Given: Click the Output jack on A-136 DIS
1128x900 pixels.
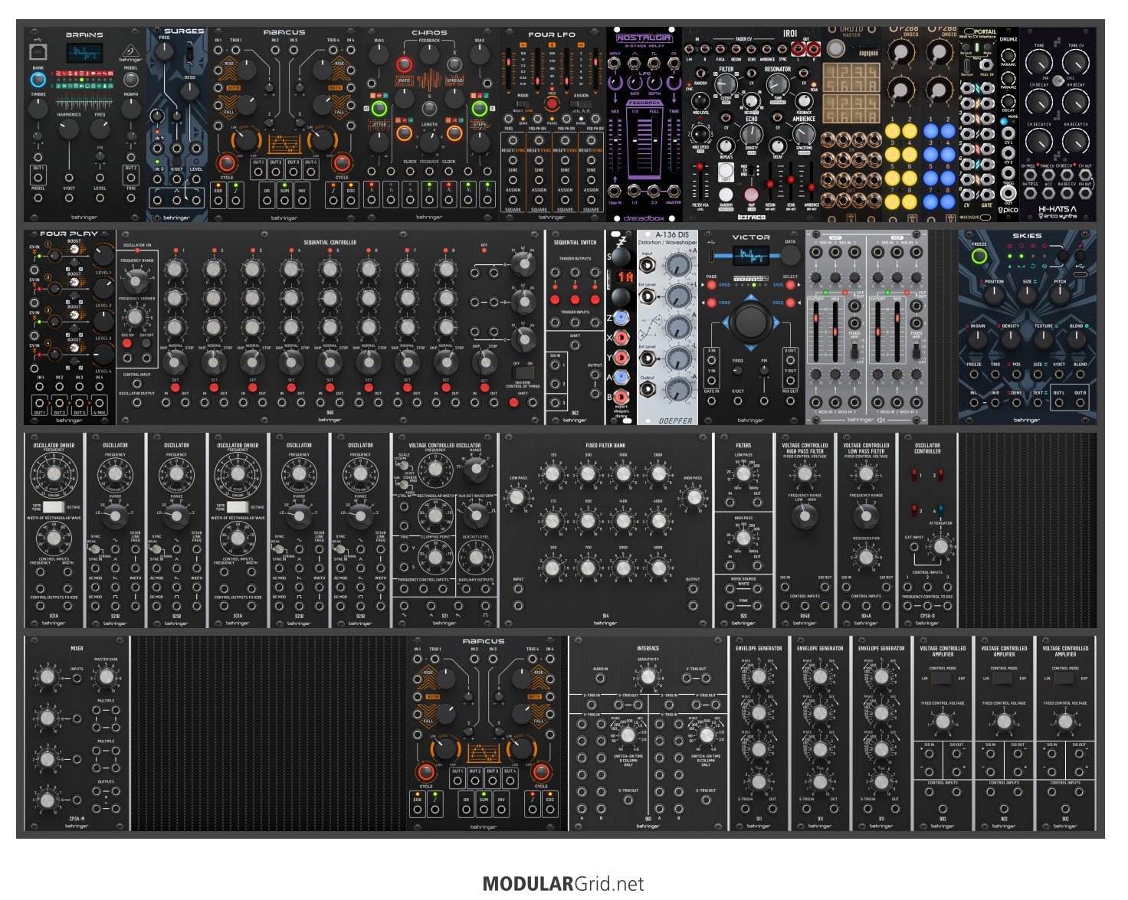Looking at the screenshot, I should [648, 390].
